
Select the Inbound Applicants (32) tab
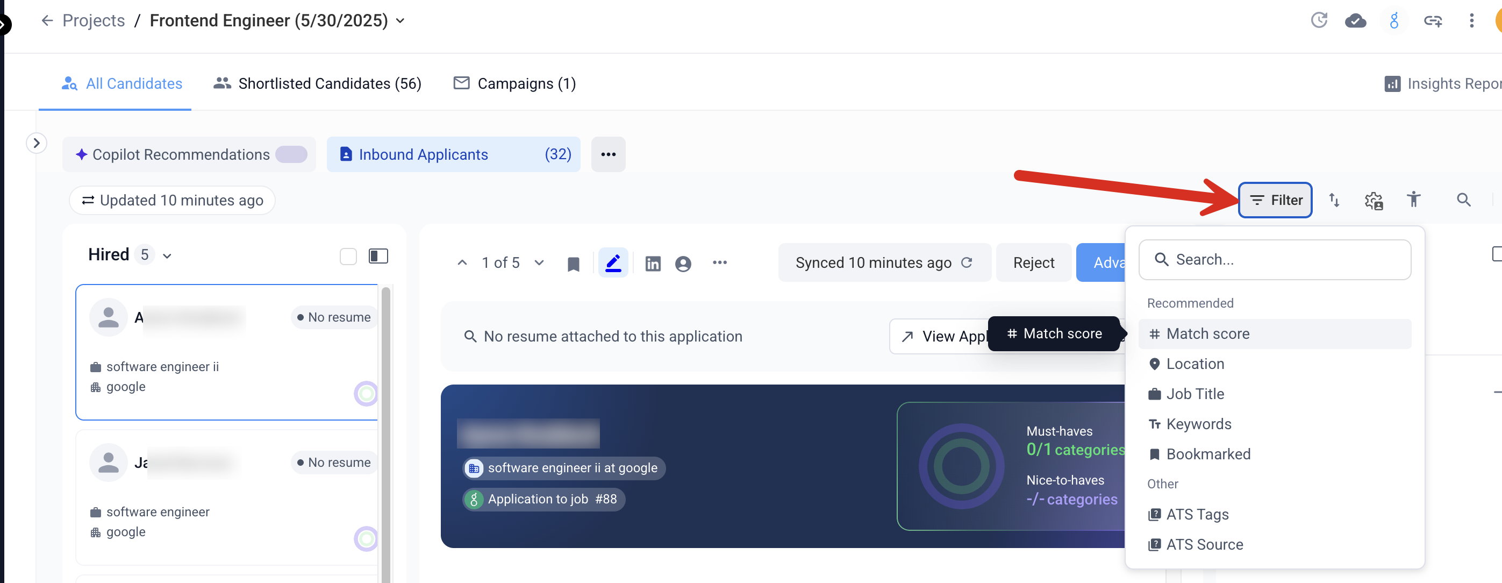453,155
